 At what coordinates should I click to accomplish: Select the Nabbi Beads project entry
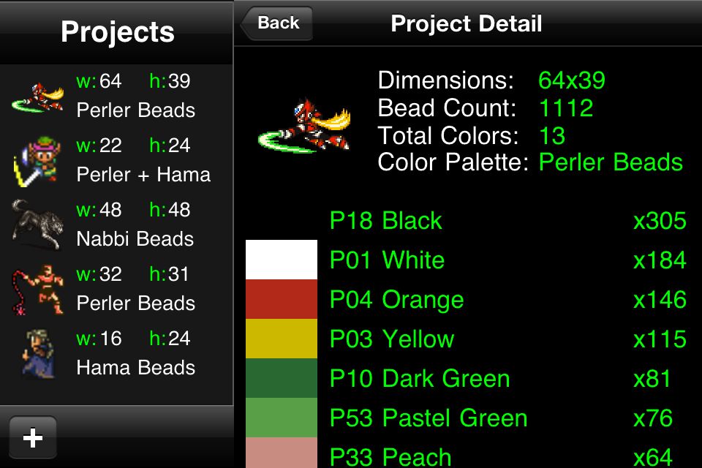pyautogui.click(x=116, y=225)
